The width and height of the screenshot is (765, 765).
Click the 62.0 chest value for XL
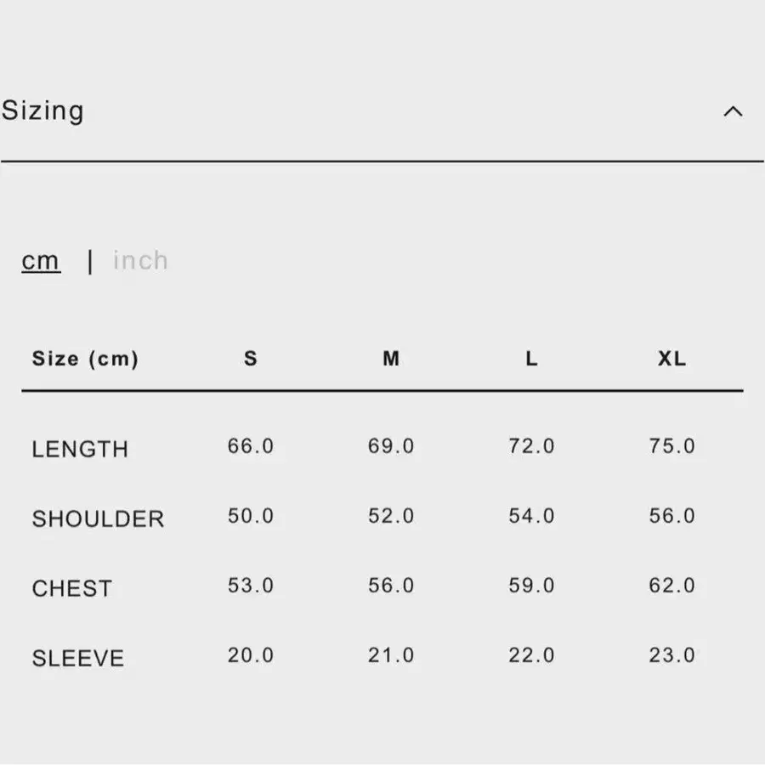coord(671,586)
